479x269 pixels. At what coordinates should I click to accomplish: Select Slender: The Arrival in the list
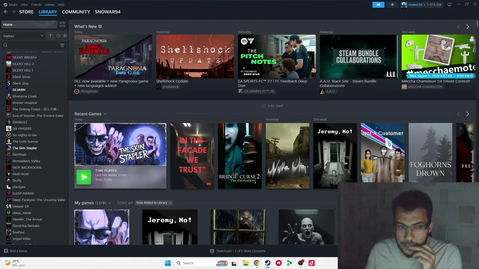click(27, 219)
